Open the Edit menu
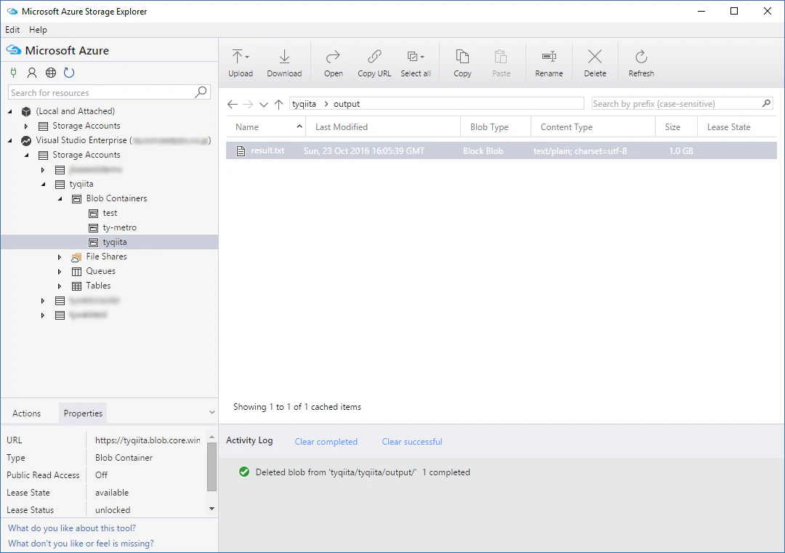 pyautogui.click(x=12, y=30)
